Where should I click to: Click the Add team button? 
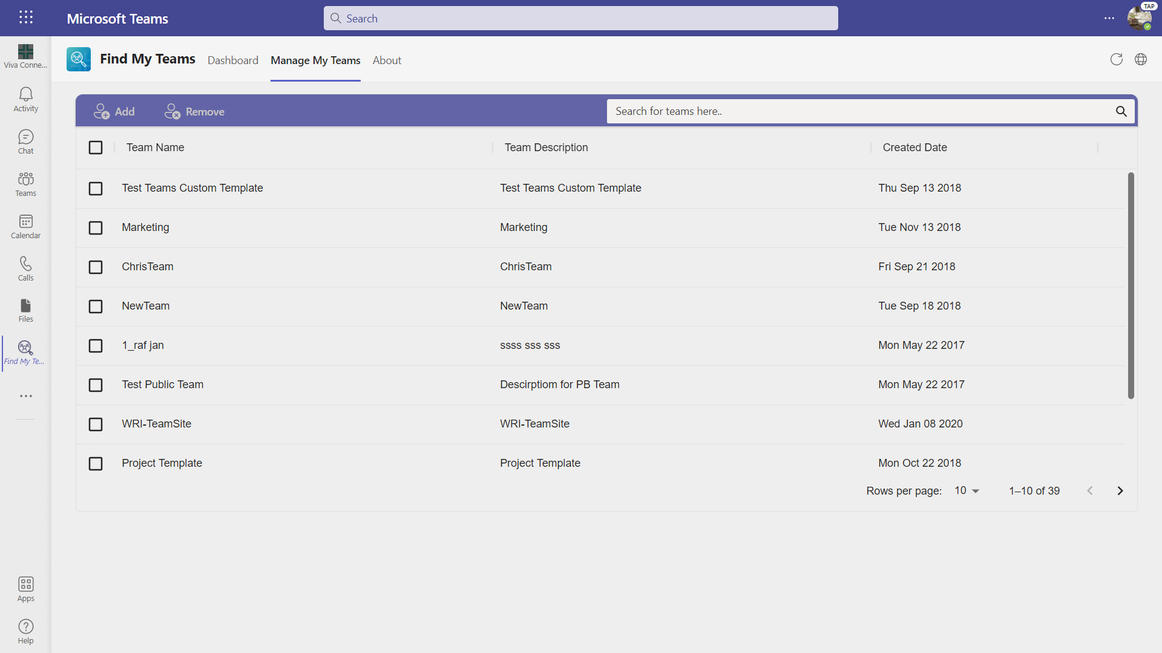tap(114, 112)
